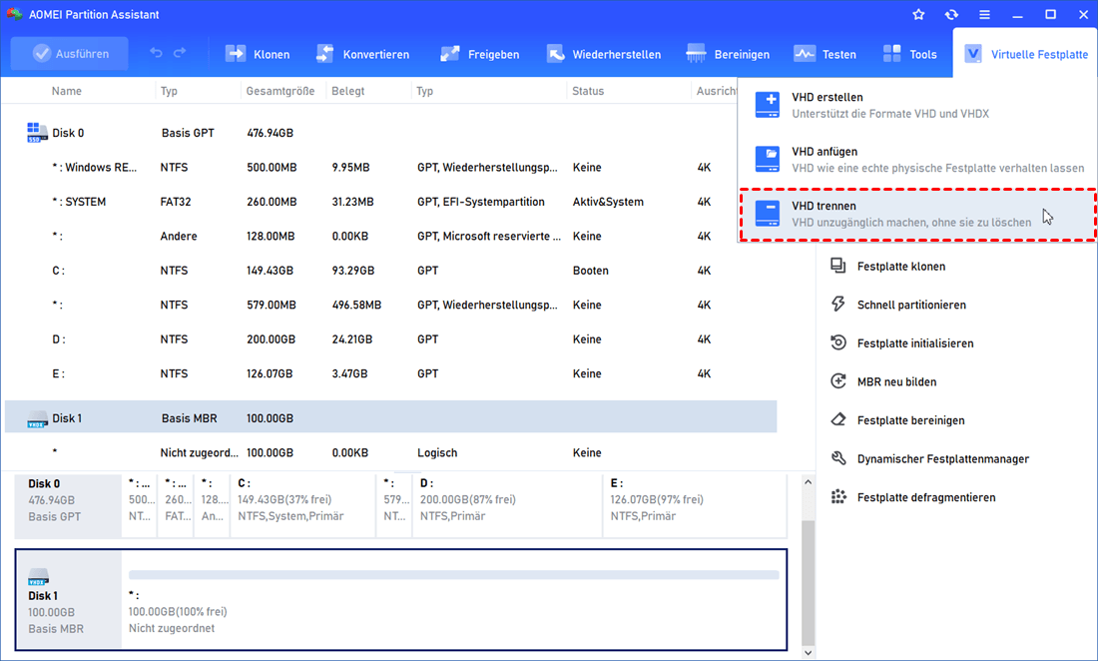This screenshot has height=661, width=1098.
Task: Click Dynamischer Festplattenmanager in the side panel
Action: point(942,459)
